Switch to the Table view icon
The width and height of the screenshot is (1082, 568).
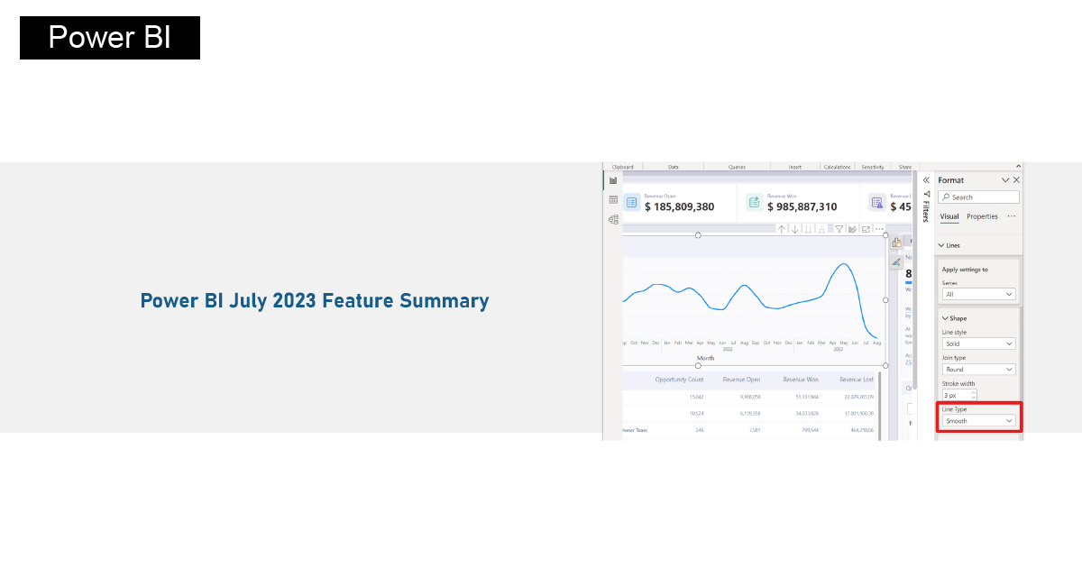click(x=613, y=200)
